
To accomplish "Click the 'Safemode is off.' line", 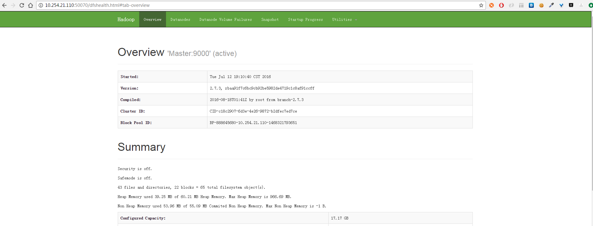I will pos(135,178).
